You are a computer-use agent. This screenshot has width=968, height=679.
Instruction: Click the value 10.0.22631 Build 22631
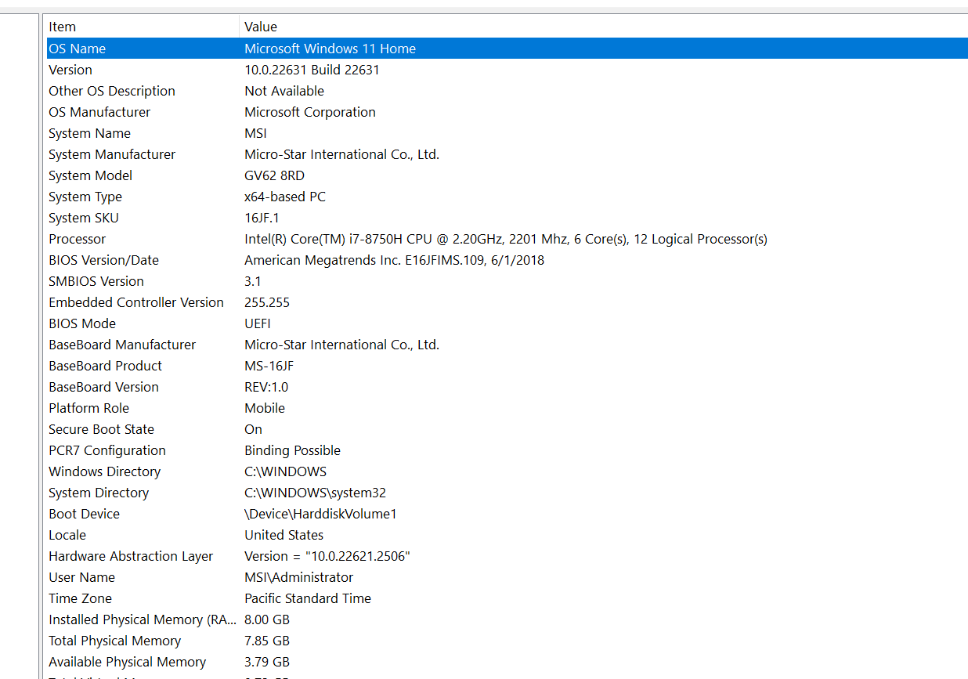tap(312, 70)
